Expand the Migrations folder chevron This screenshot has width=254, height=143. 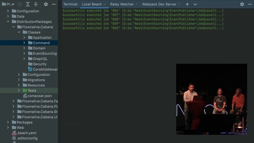[19, 80]
